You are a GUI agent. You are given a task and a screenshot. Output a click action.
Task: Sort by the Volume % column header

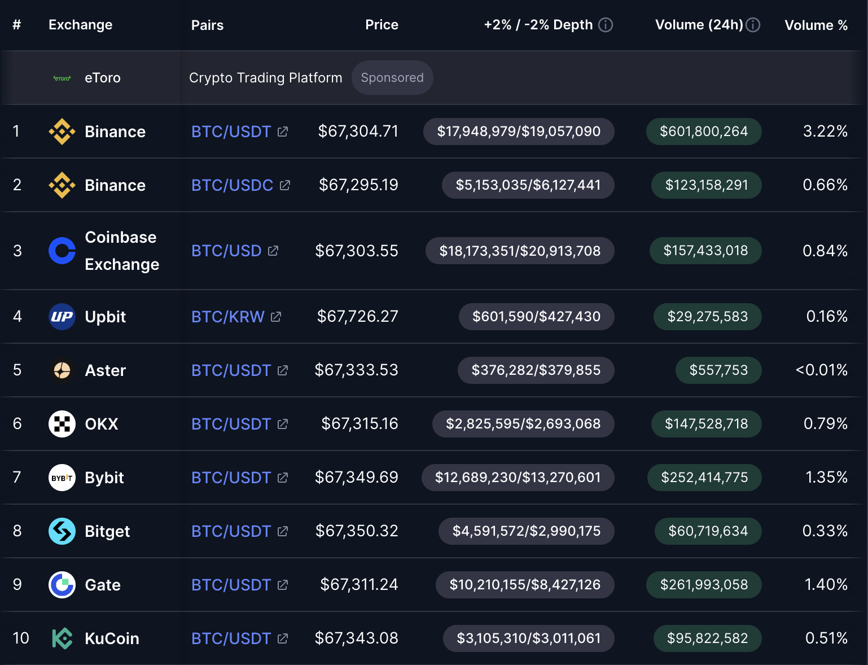click(x=816, y=25)
